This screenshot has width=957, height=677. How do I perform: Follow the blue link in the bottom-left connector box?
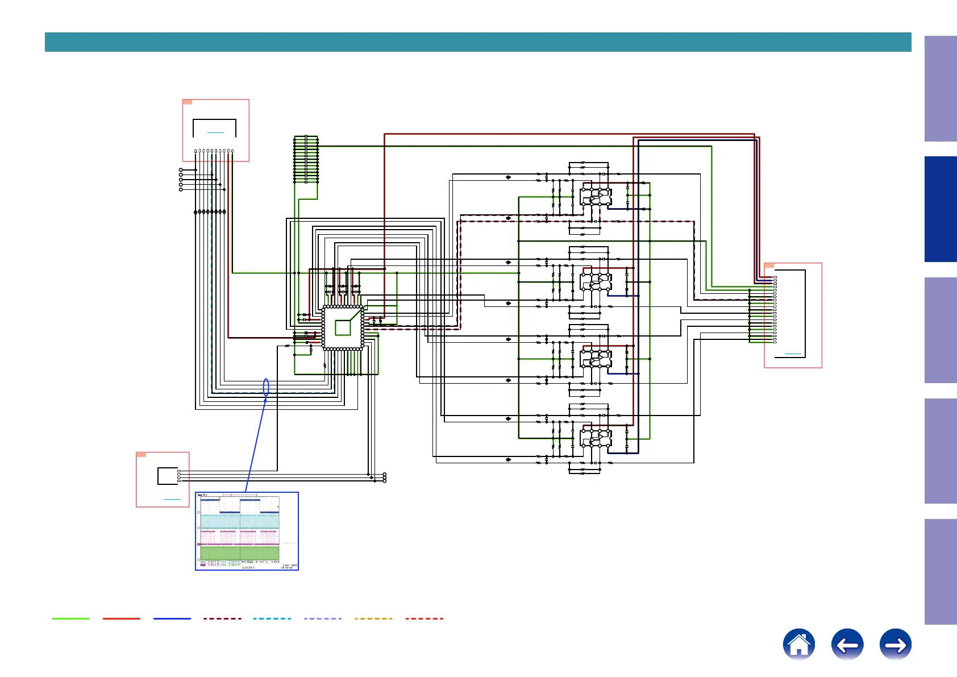pos(172,499)
